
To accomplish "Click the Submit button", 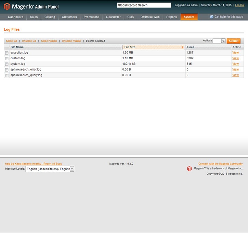I will click(234, 41).
